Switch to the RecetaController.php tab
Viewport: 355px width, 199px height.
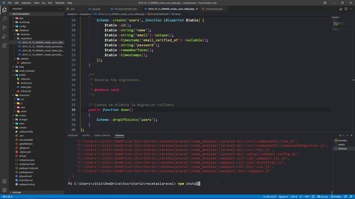[x=126, y=9]
